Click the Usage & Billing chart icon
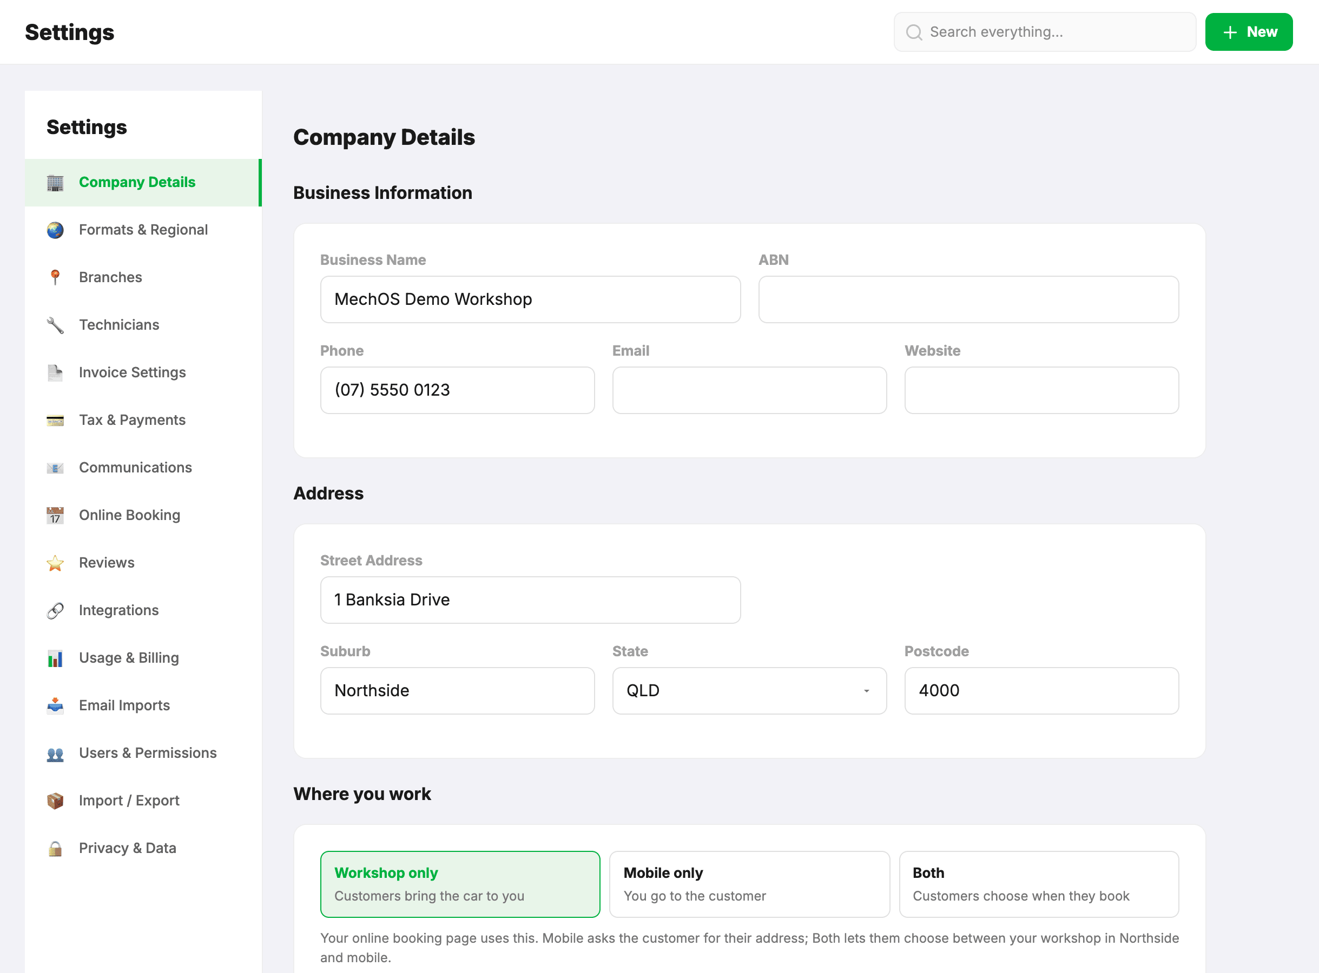1319x973 pixels. [55, 658]
